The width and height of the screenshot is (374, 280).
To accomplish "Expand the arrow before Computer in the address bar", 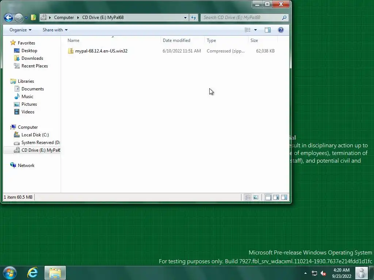I will (x=50, y=17).
